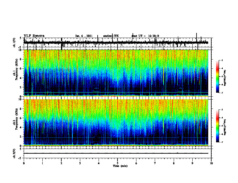Click the ch.1 frequency spectrogram plot

(x=116, y=73)
